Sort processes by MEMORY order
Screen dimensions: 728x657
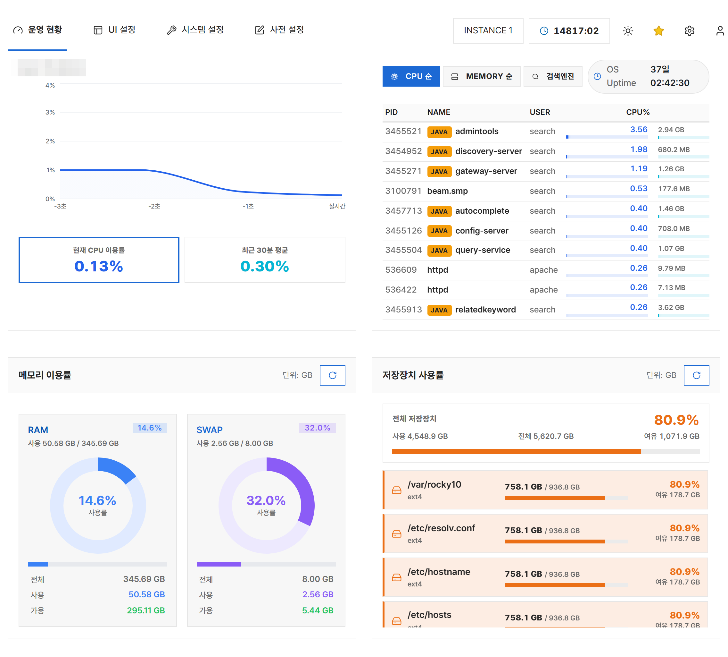(481, 76)
